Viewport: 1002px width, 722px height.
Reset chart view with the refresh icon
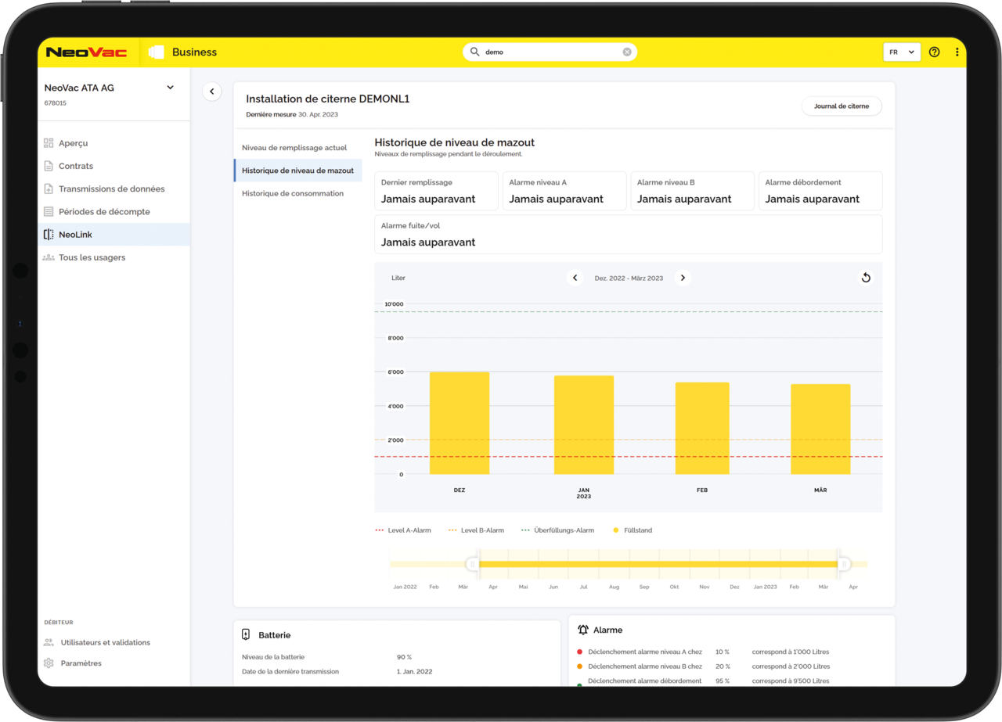tap(866, 278)
